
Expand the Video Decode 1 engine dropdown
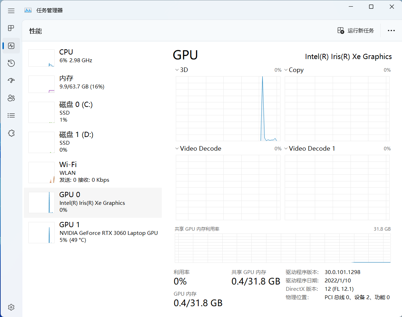286,149
